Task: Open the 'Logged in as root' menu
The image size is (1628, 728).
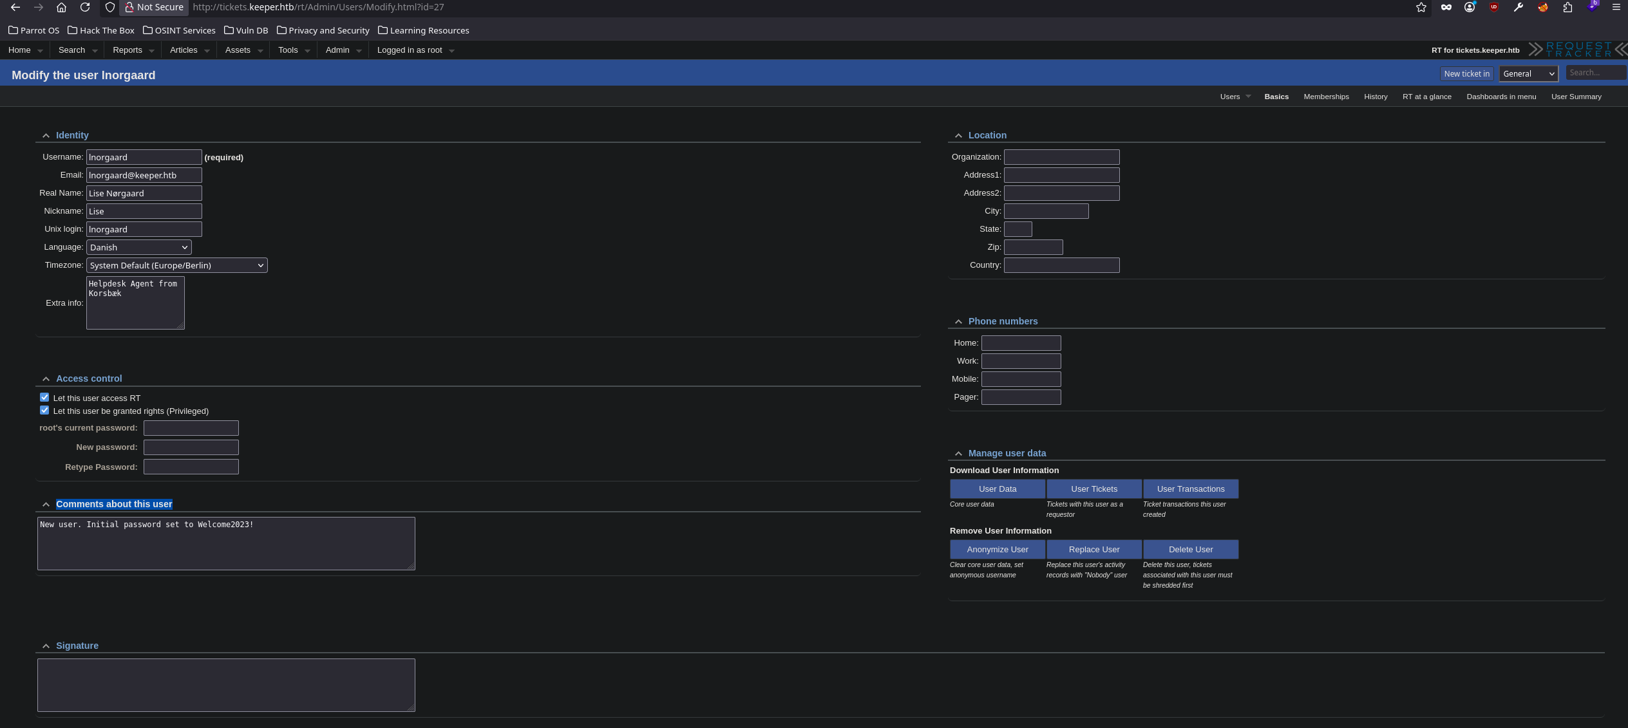Action: [x=415, y=50]
